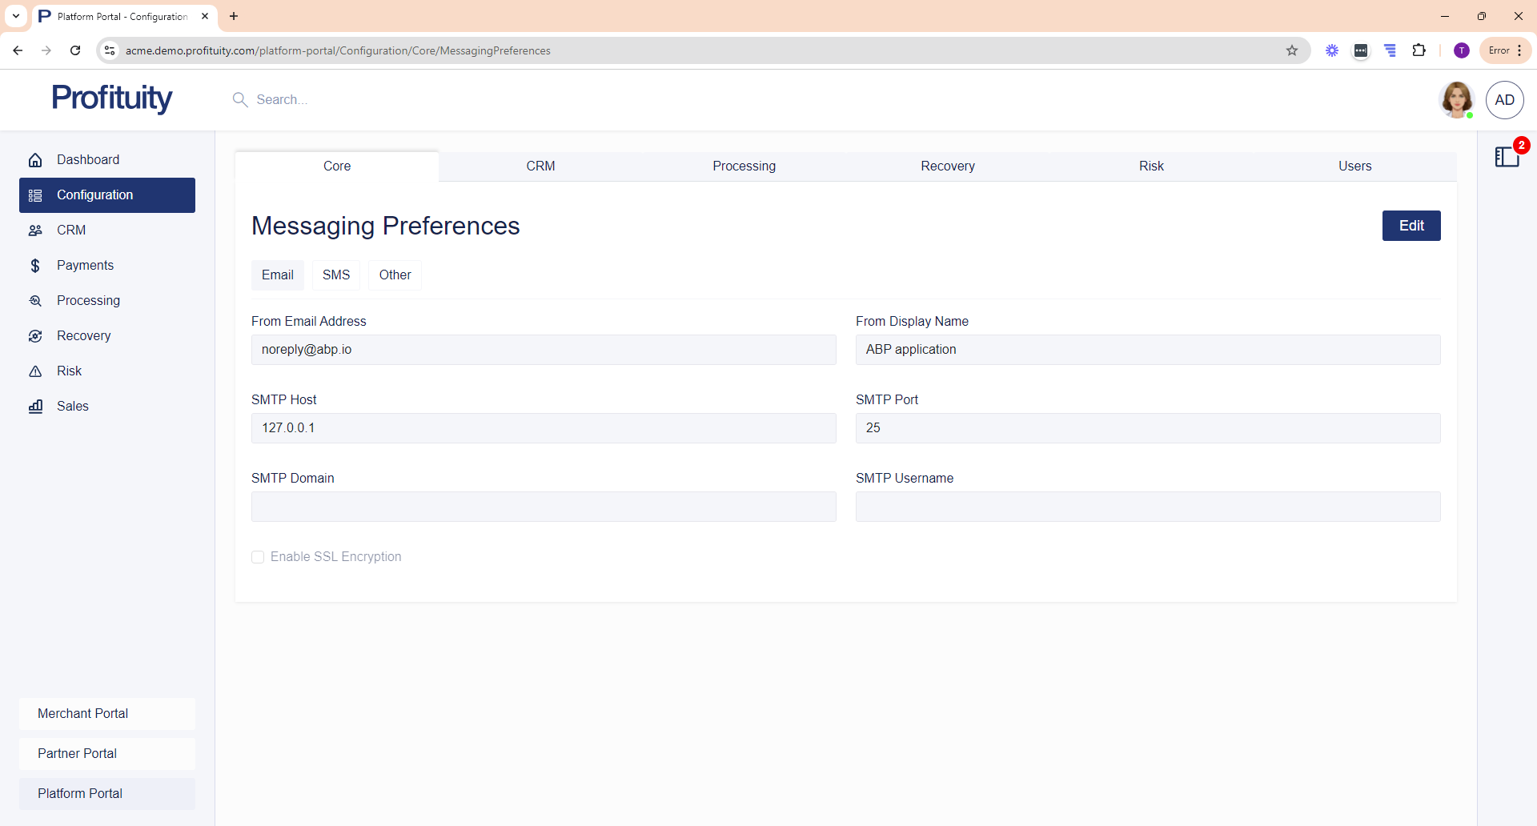Click the Recovery icon in sidebar
This screenshot has height=826, width=1537.
click(x=35, y=336)
